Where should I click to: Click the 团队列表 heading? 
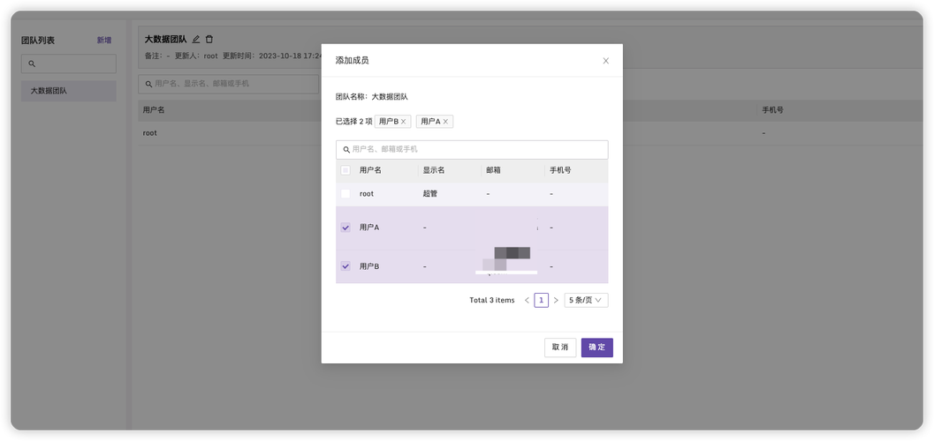coord(38,41)
